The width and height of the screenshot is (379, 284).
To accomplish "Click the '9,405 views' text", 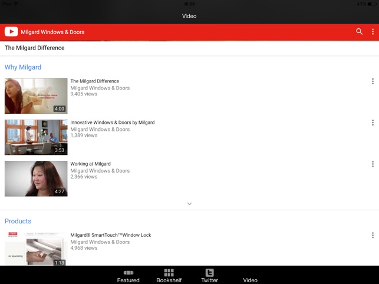I will (84, 94).
